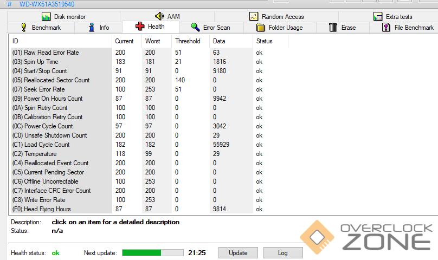Select the Power On Hours Count row

pyautogui.click(x=150, y=99)
